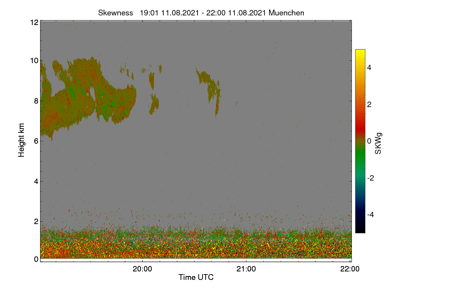Click the 10 km label on the height axis
The height and width of the screenshot is (308, 462).
[34, 60]
